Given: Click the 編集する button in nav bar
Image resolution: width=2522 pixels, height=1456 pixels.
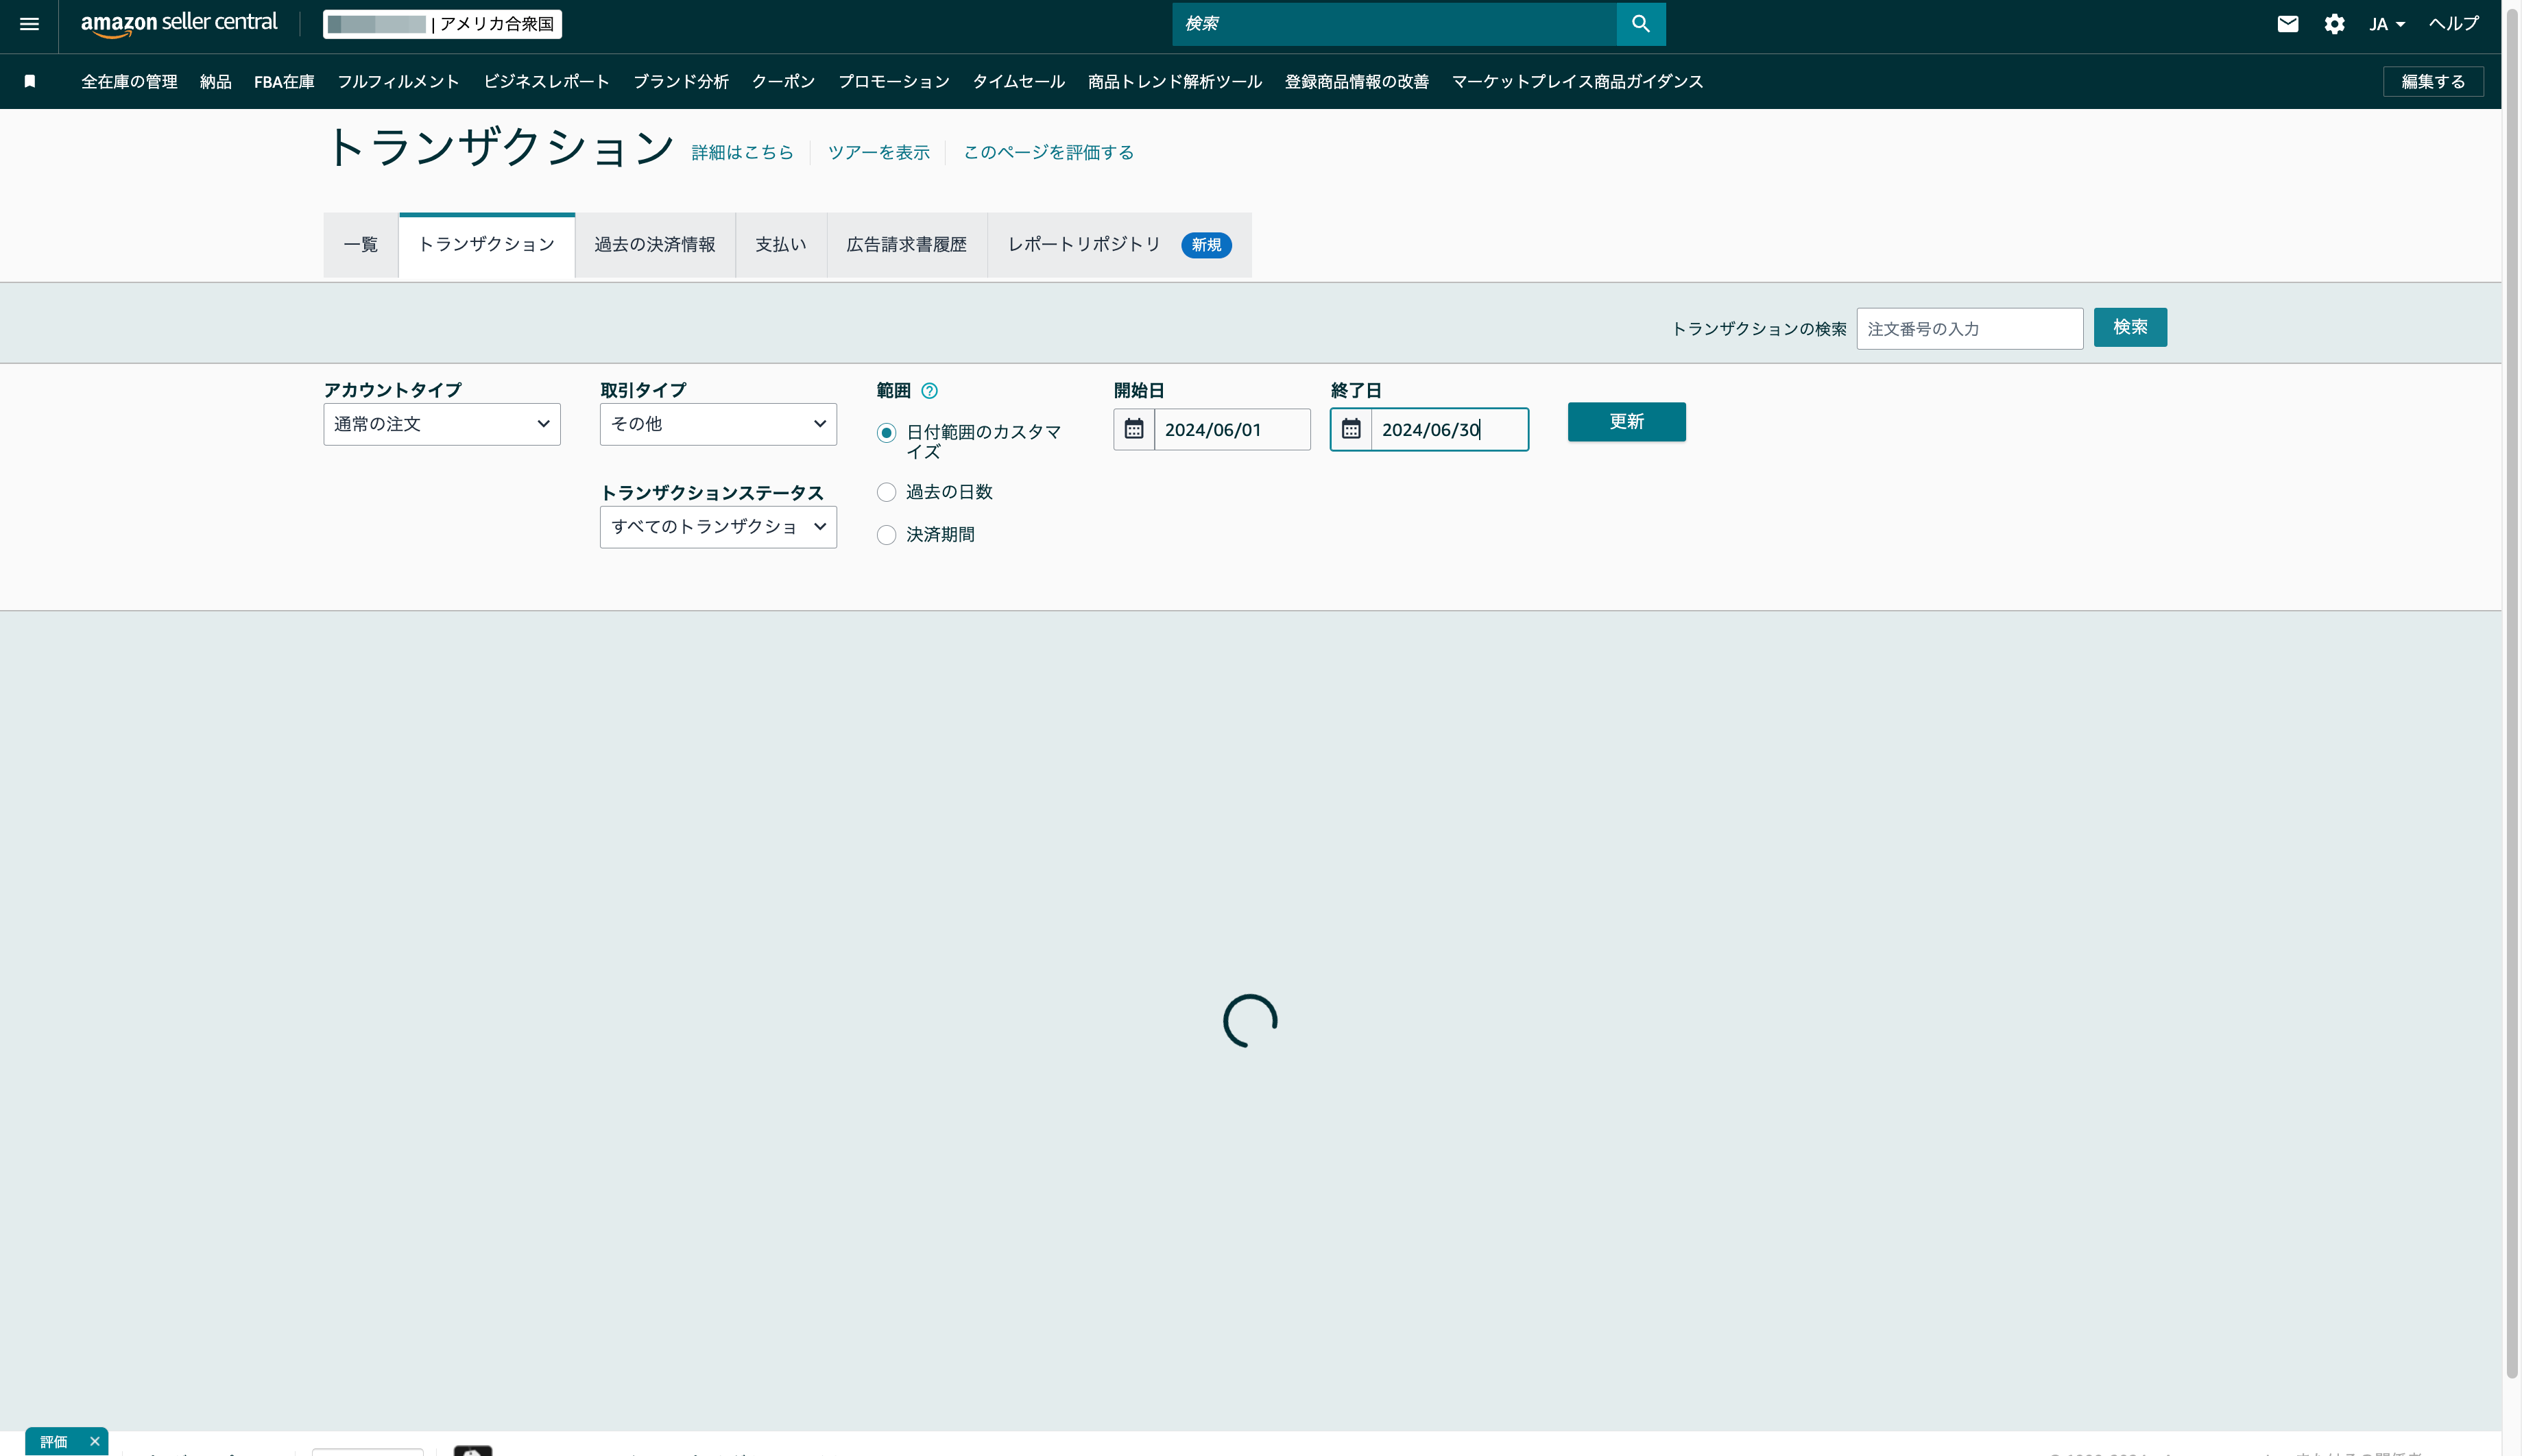Looking at the screenshot, I should 2433,82.
